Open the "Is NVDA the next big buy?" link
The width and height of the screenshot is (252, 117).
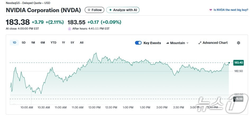231,10
